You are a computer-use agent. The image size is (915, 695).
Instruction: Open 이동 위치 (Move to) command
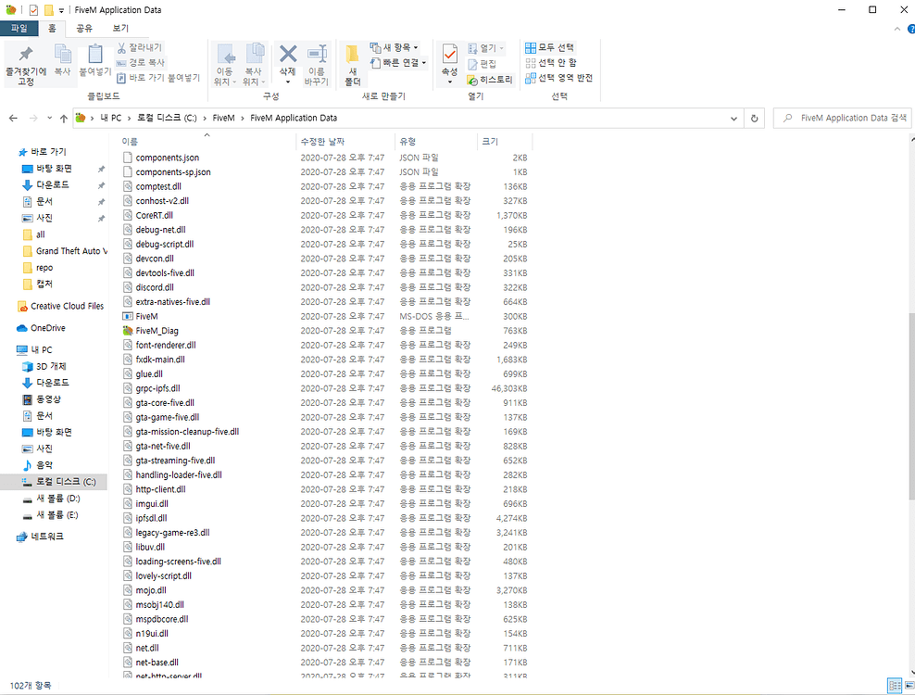[x=225, y=65]
